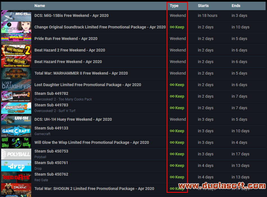Click 'in 18 hours' start time
Viewport: 267px width, 197px height.
208,15
